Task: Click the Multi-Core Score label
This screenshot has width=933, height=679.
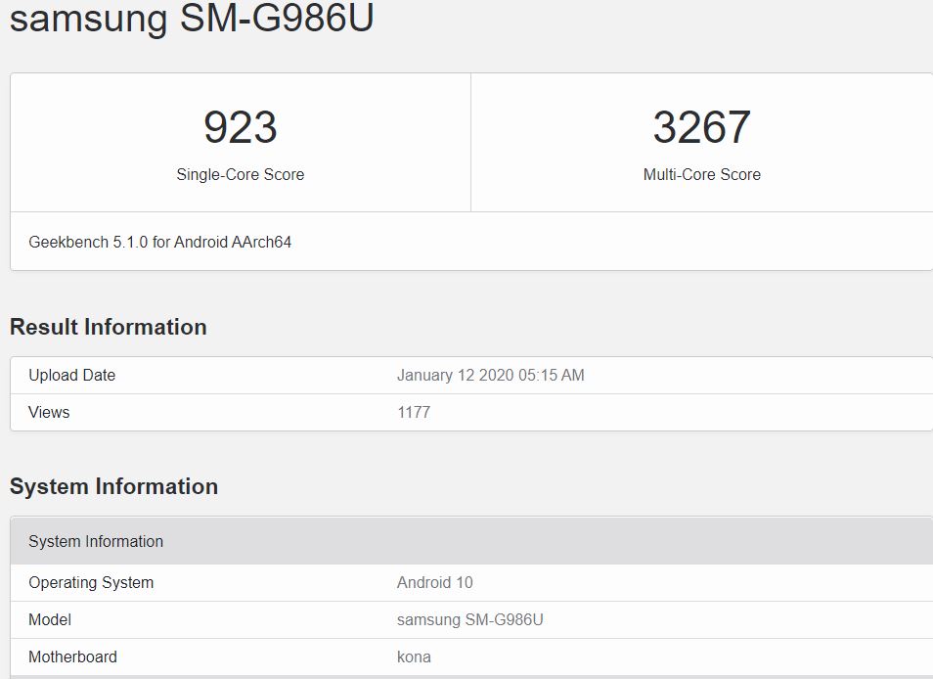Action: pyautogui.click(x=701, y=174)
